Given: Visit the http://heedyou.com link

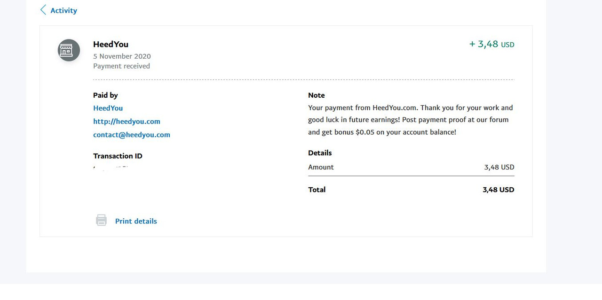Looking at the screenshot, I should point(127,121).
